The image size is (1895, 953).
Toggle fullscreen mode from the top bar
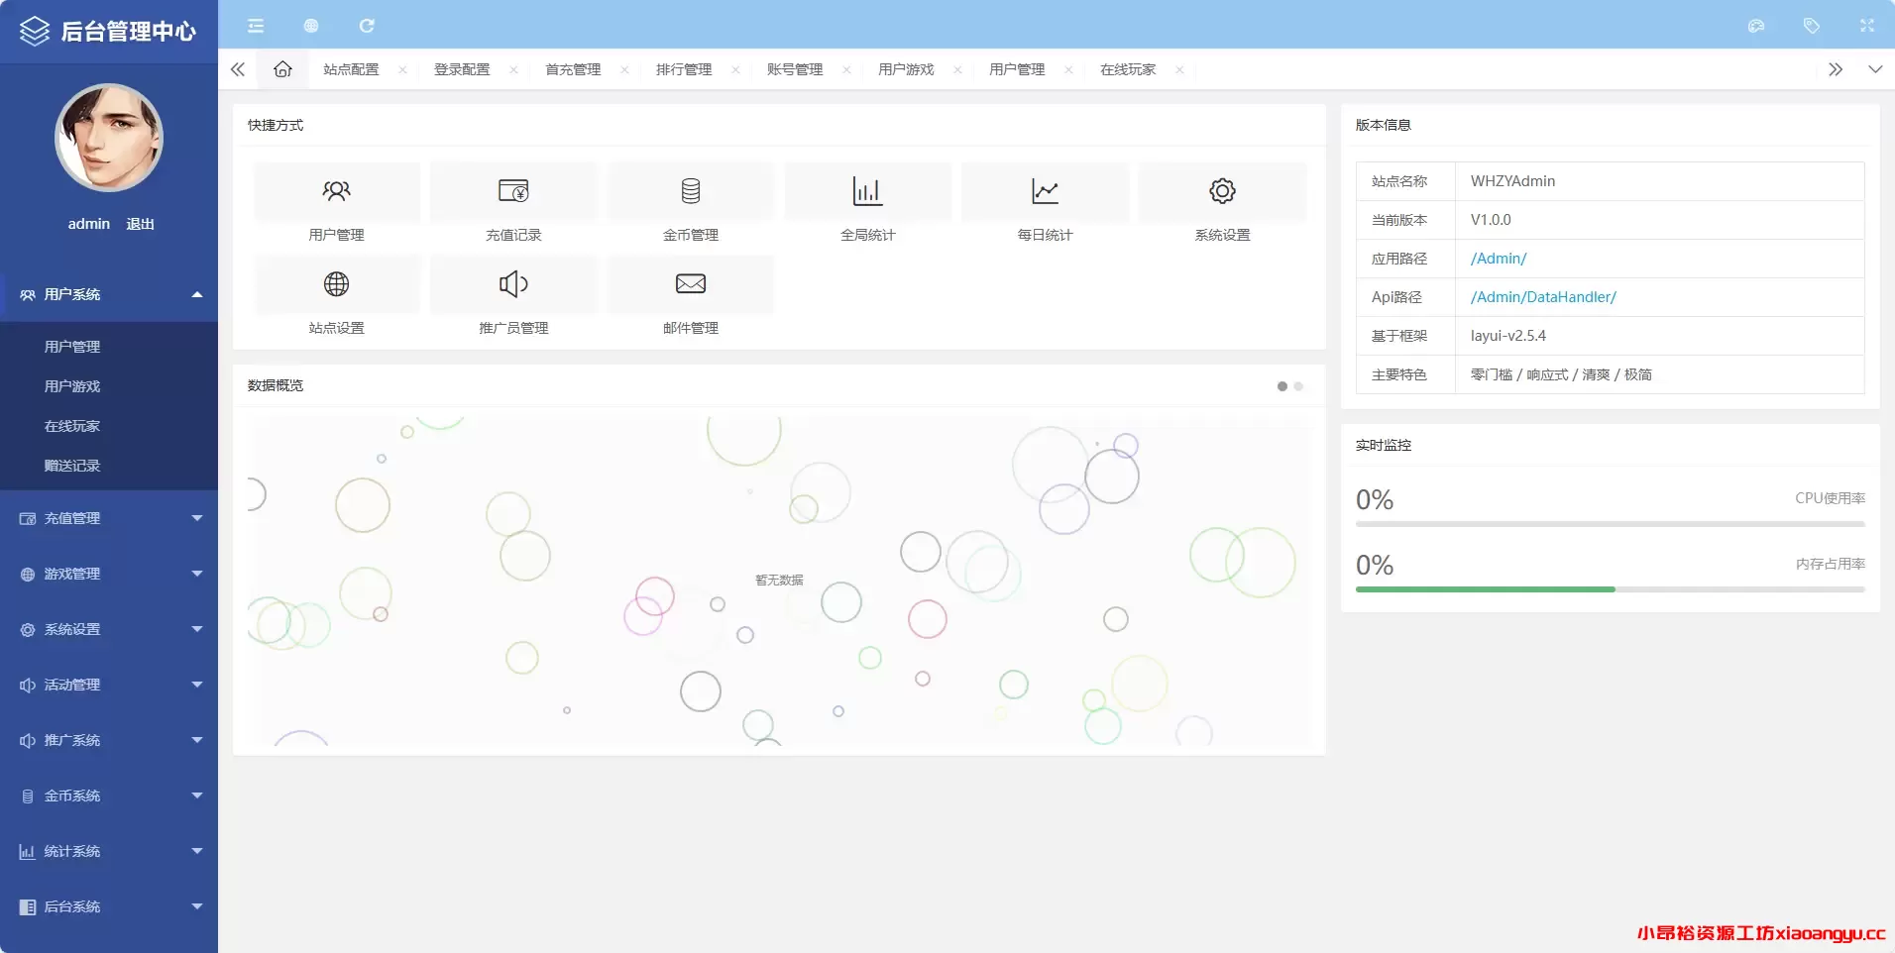[1869, 25]
